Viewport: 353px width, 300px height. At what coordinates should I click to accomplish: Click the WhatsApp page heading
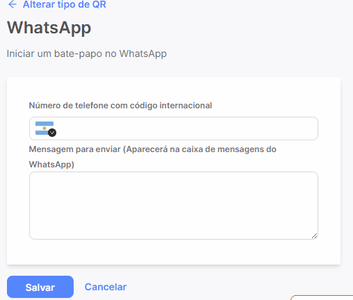[49, 28]
